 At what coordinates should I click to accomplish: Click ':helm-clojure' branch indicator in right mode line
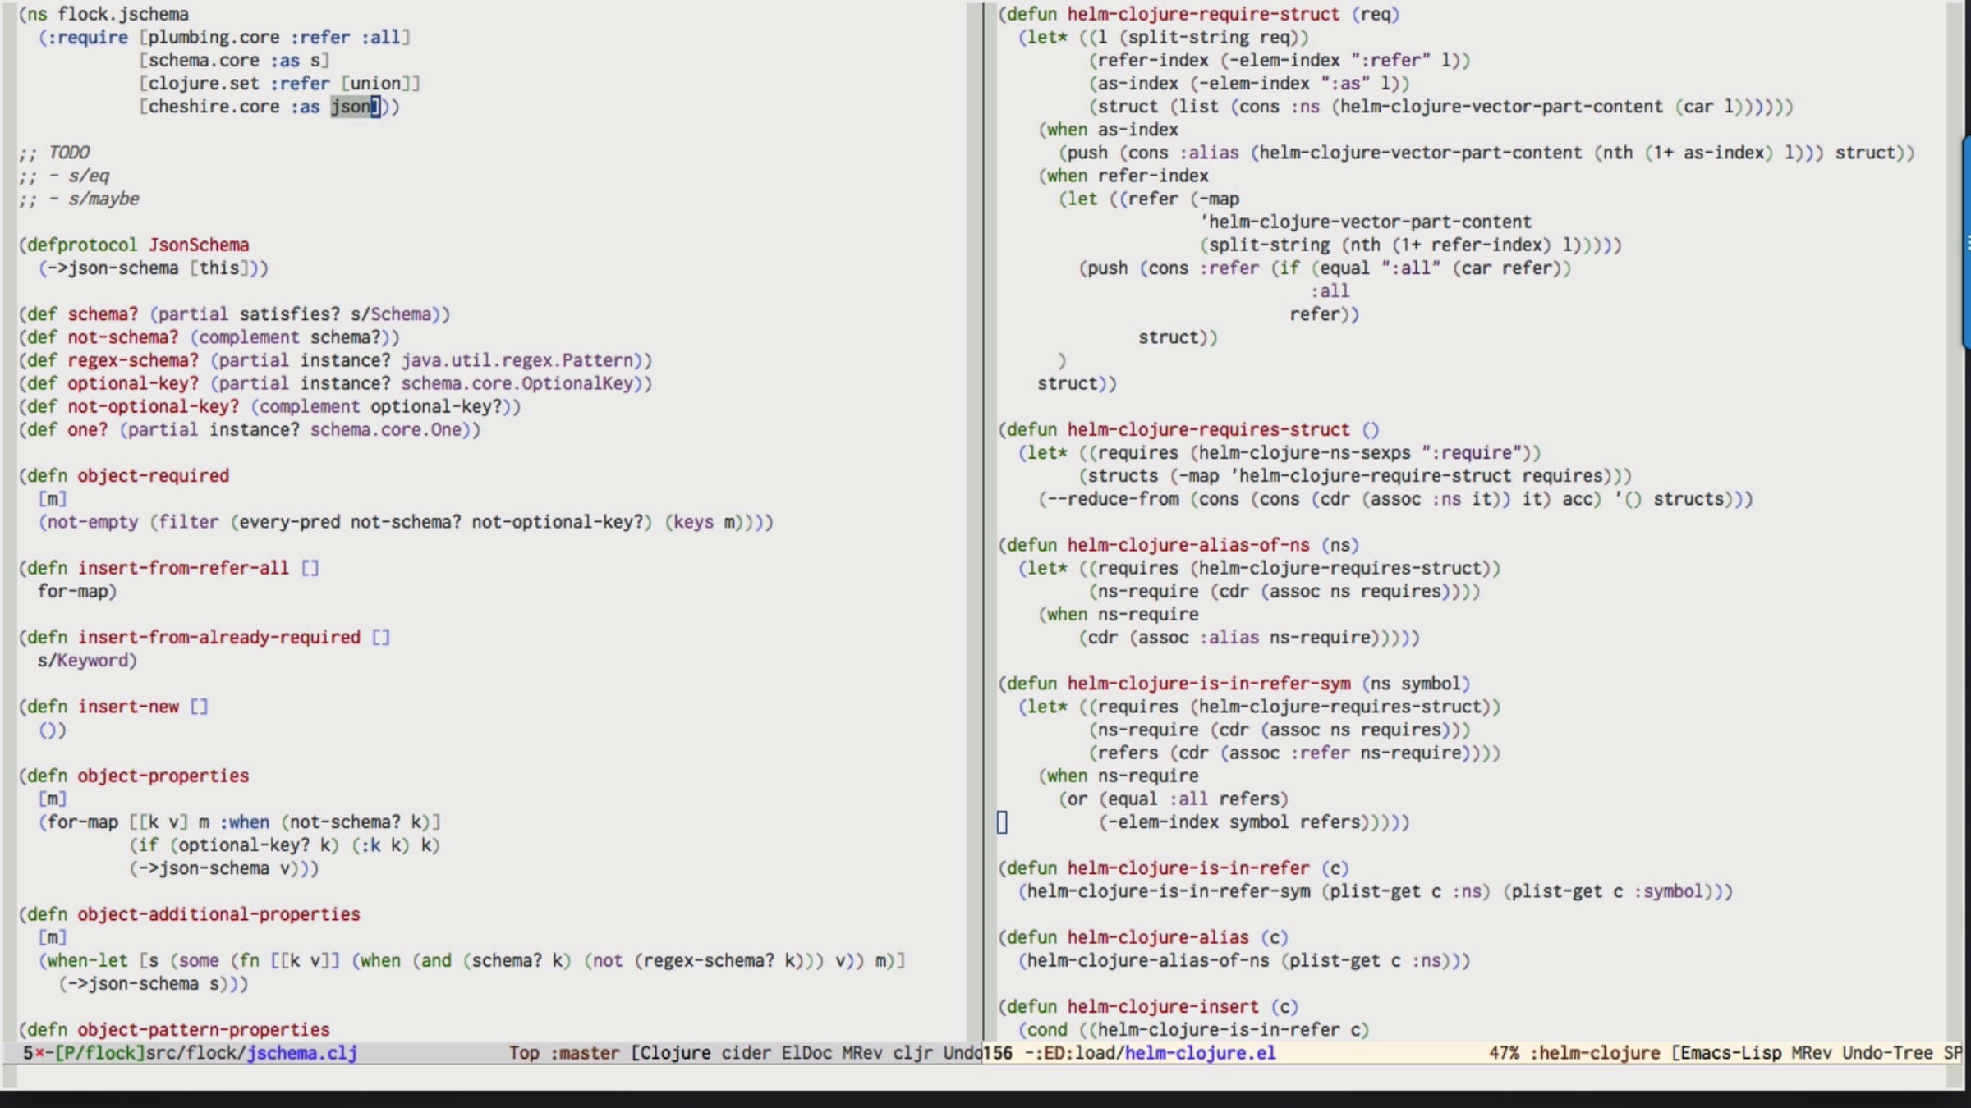click(1595, 1052)
